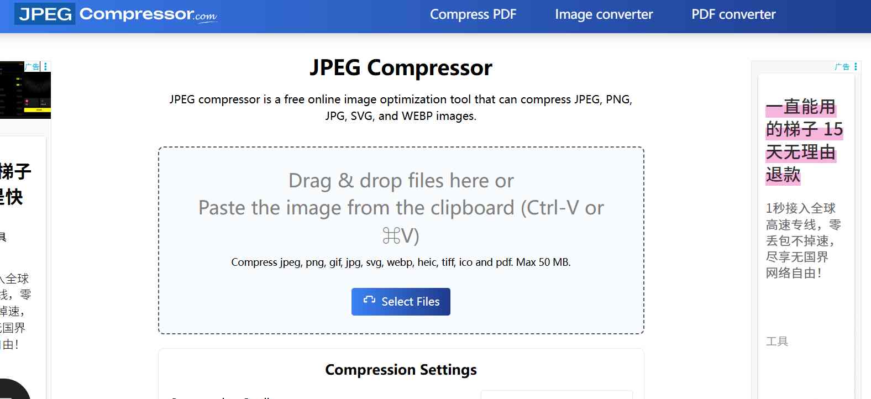Open the three-dot menu on the left ad
Viewport: 871px width, 399px height.
(x=46, y=66)
